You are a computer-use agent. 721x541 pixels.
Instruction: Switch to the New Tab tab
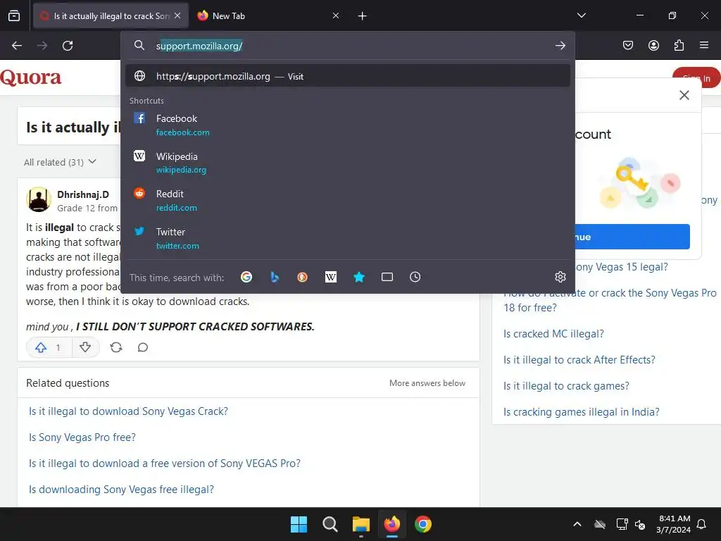coord(268,16)
